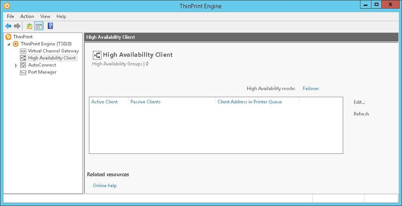Click the Virtual Channel Gateway node icon
The image size is (402, 206).
point(23,51)
